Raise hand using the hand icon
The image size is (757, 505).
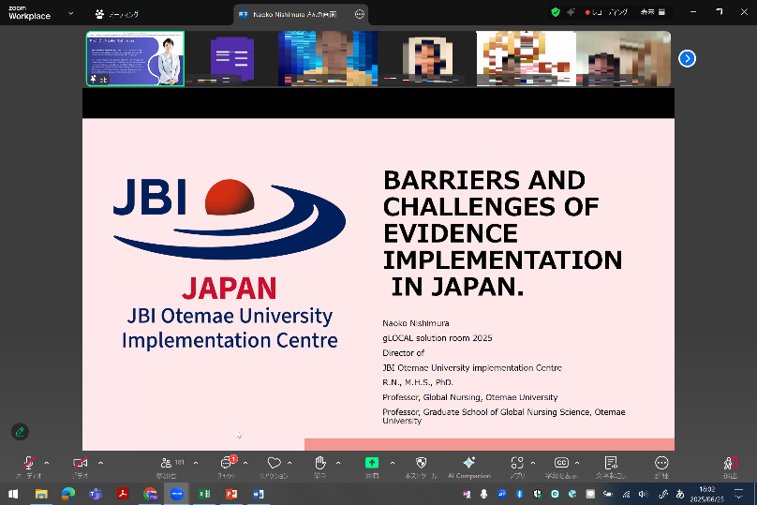320,463
